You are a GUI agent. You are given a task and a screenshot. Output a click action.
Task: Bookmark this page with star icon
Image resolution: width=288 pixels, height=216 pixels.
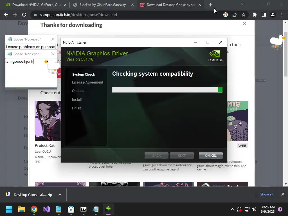pos(244,15)
